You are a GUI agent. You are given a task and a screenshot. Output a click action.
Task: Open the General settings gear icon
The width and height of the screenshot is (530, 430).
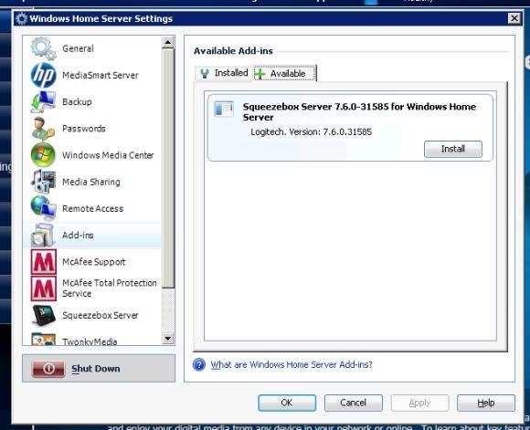click(x=43, y=48)
